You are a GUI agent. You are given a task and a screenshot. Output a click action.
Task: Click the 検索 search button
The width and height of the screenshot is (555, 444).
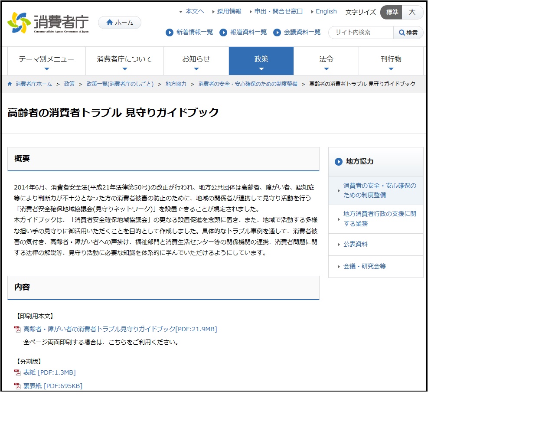coord(408,33)
